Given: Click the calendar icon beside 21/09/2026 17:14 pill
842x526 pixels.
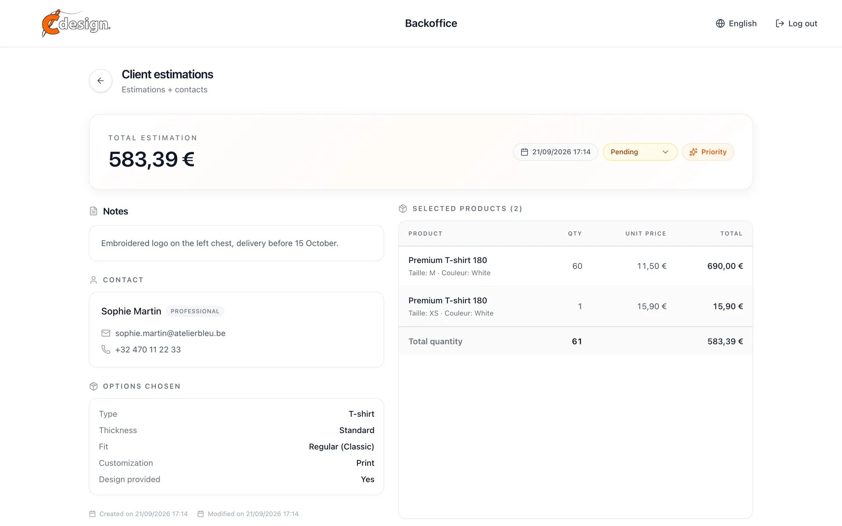Looking at the screenshot, I should [524, 152].
